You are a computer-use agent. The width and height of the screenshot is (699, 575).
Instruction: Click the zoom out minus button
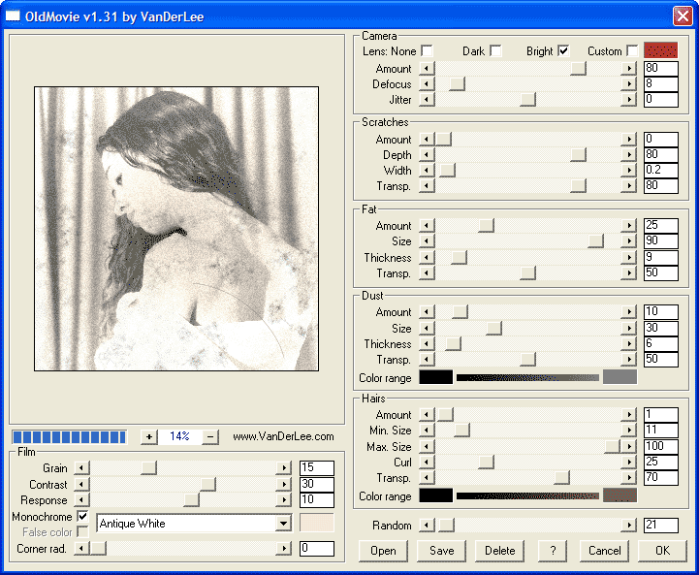(x=210, y=436)
